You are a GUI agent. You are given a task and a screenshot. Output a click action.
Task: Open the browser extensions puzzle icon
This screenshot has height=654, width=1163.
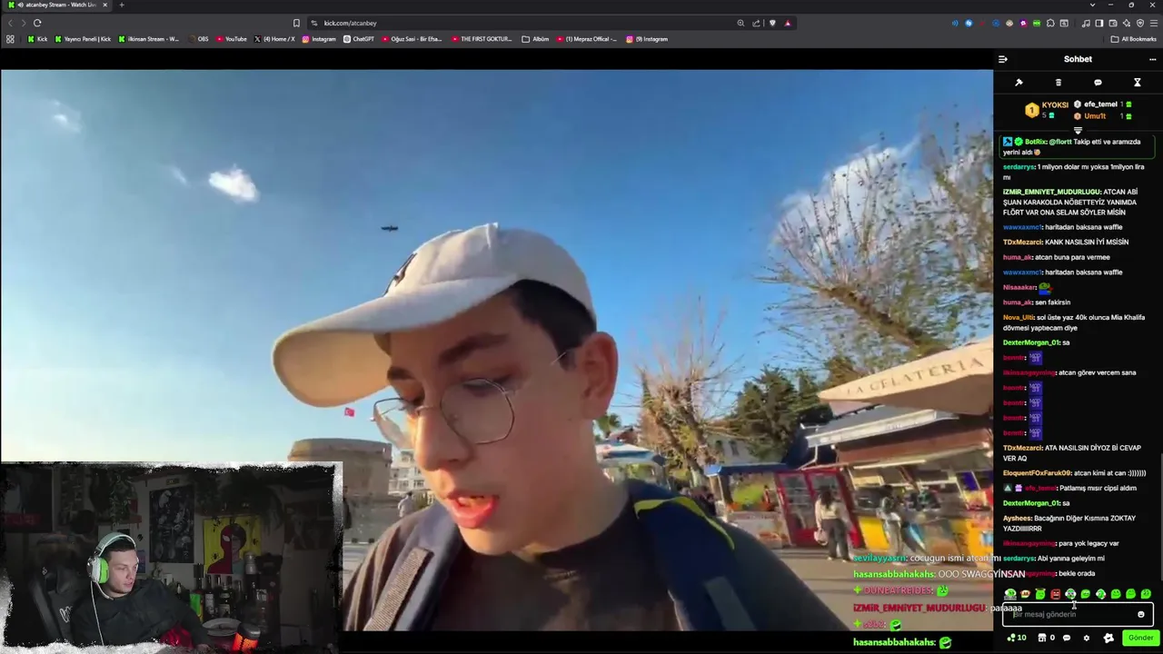click(1050, 23)
